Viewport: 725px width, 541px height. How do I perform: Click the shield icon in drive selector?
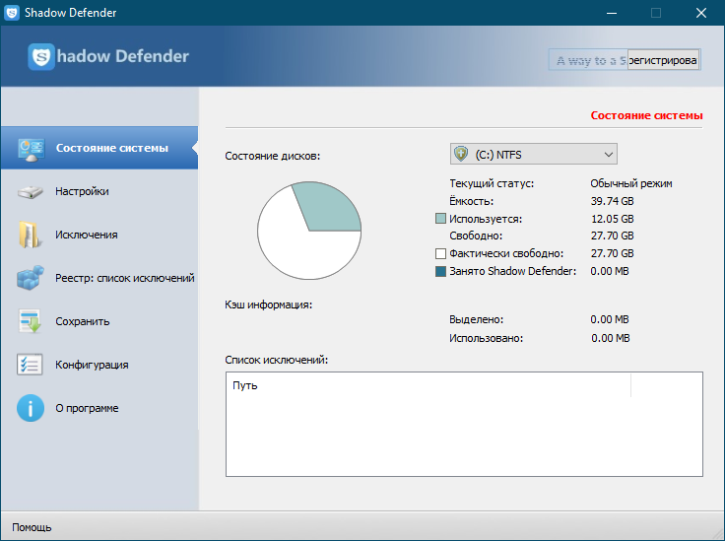click(x=461, y=154)
